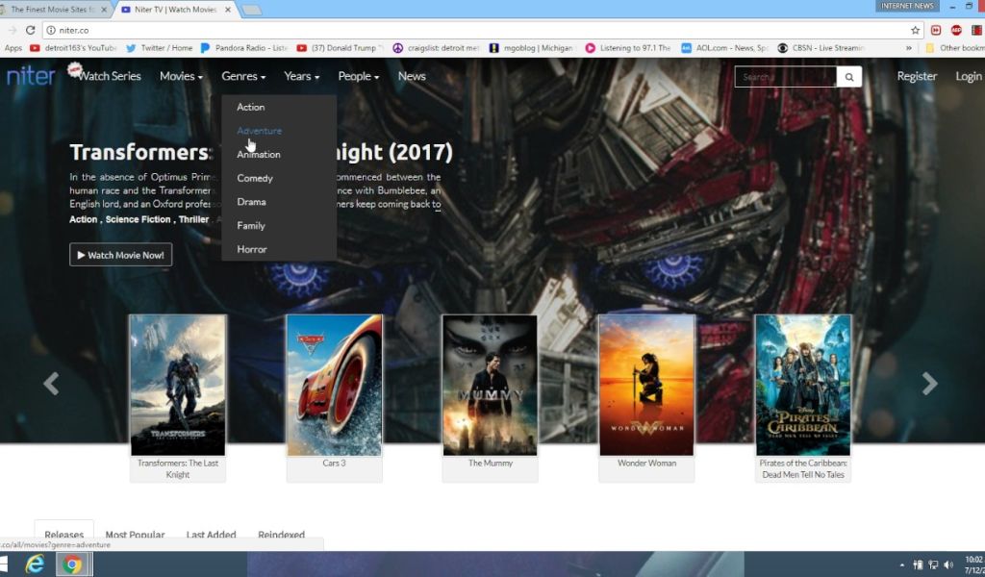The width and height of the screenshot is (985, 577).
Task: Expand the Movies dropdown menu
Action: pyautogui.click(x=181, y=76)
